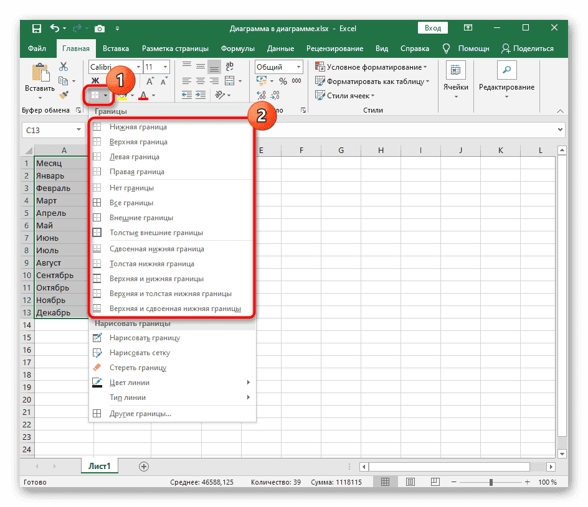
Task: Click the Вход sign-in button
Action: [x=432, y=28]
